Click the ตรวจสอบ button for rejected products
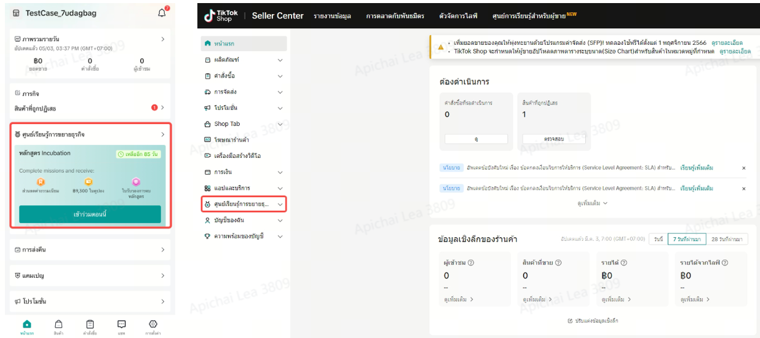 click(553, 139)
